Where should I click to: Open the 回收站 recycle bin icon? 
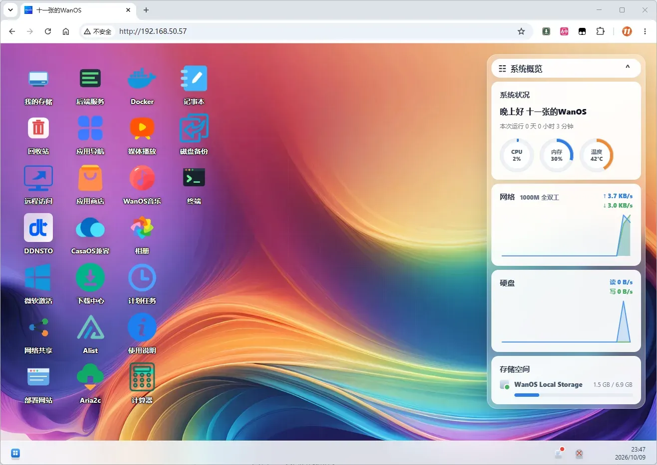pyautogui.click(x=38, y=128)
